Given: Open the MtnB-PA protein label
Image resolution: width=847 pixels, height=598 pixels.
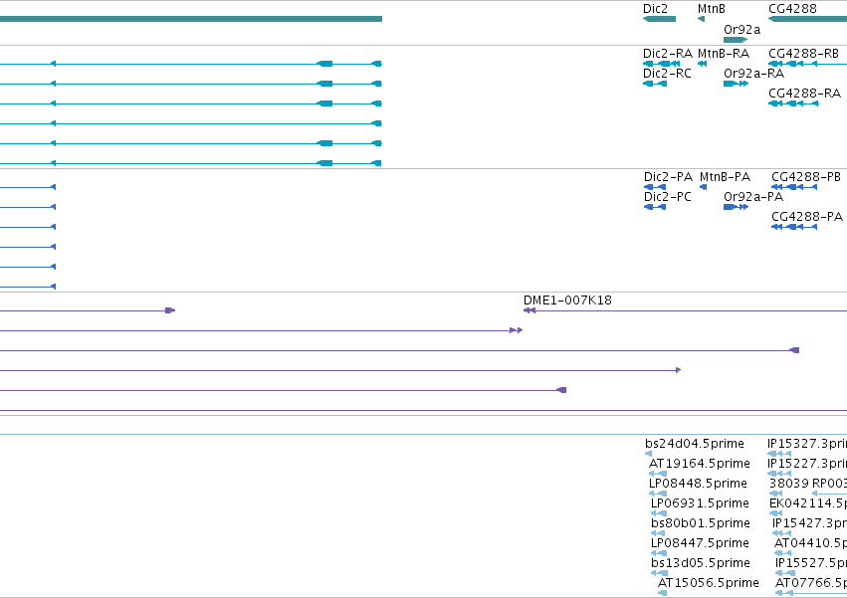Looking at the screenshot, I should [x=725, y=177].
